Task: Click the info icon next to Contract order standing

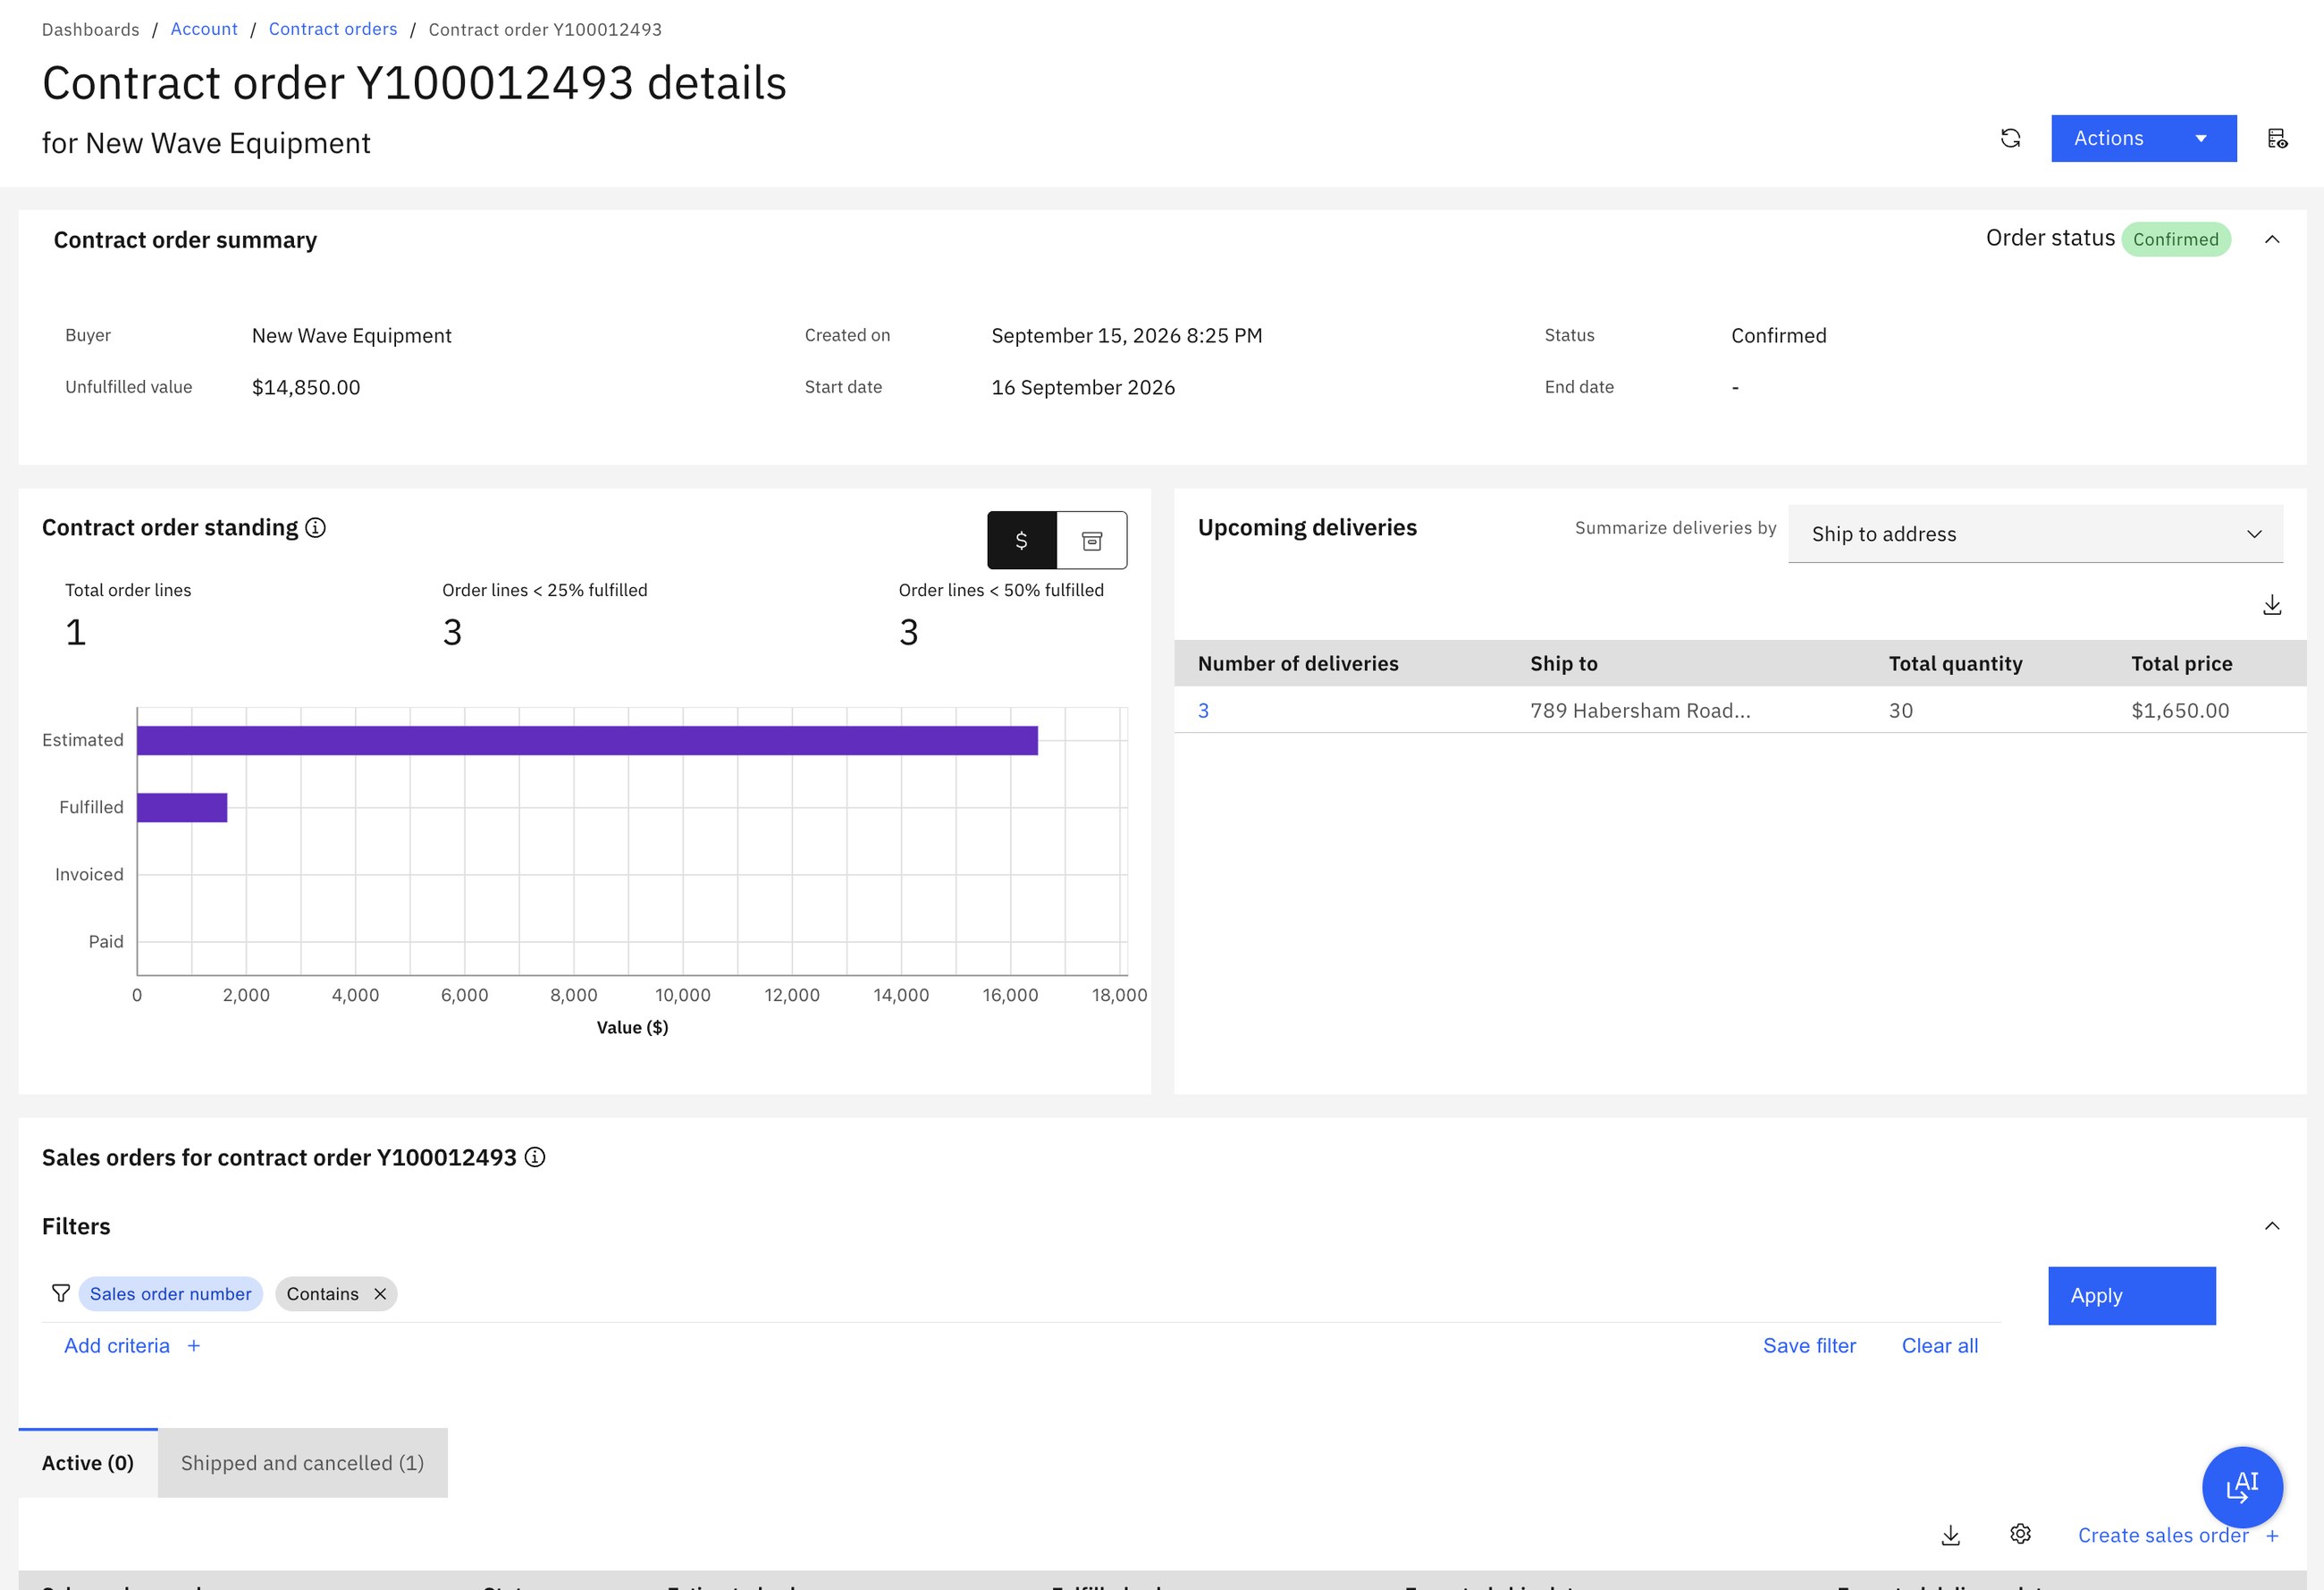Action: pyautogui.click(x=315, y=527)
